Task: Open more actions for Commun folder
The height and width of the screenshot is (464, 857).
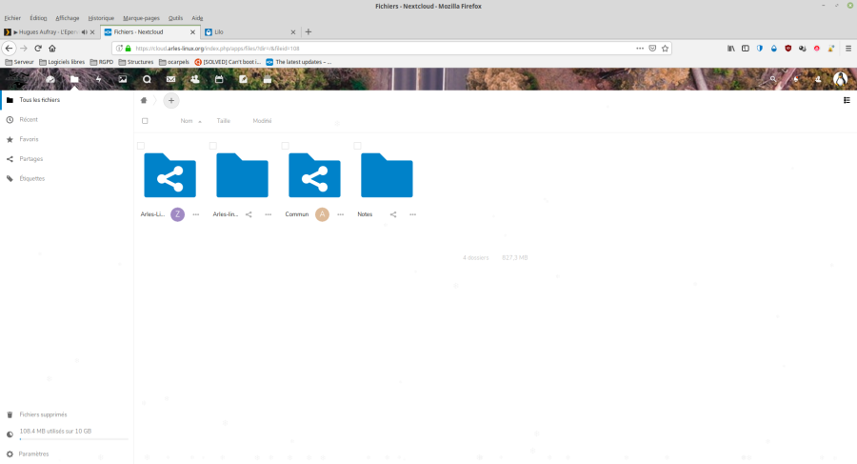Action: [341, 214]
